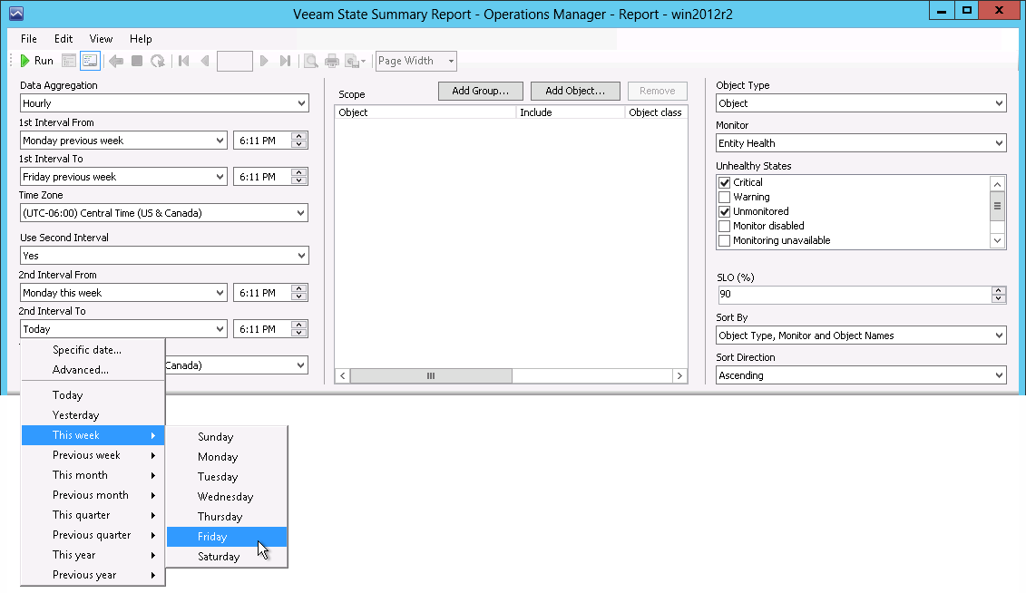The height and width of the screenshot is (593, 1026).
Task: Toggle the highlighted parameter area icon
Action: [90, 61]
